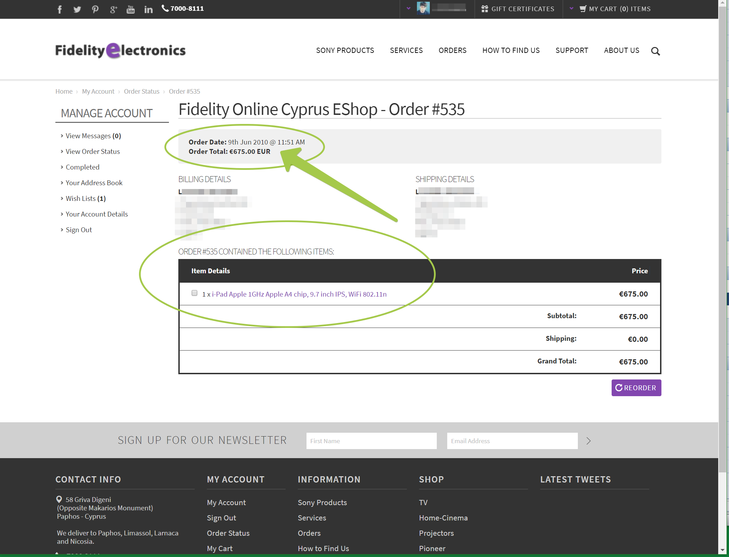Open footer My Cart link
The image size is (729, 557).
220,548
